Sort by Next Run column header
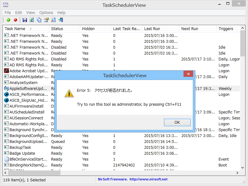The width and height of the screenshot is (248, 186). (198, 29)
